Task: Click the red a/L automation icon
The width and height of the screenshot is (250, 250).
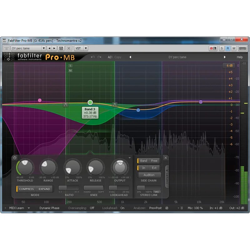Action: 213,48
